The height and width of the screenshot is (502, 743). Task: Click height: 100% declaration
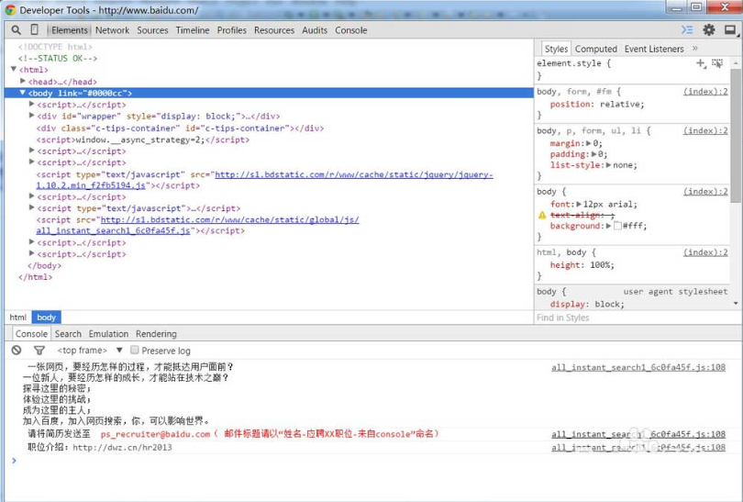tap(582, 265)
